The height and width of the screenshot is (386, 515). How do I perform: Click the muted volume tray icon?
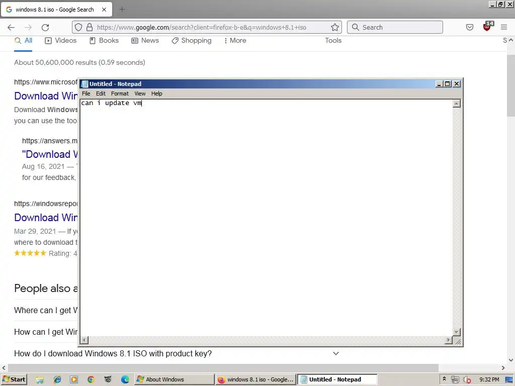[467, 380]
